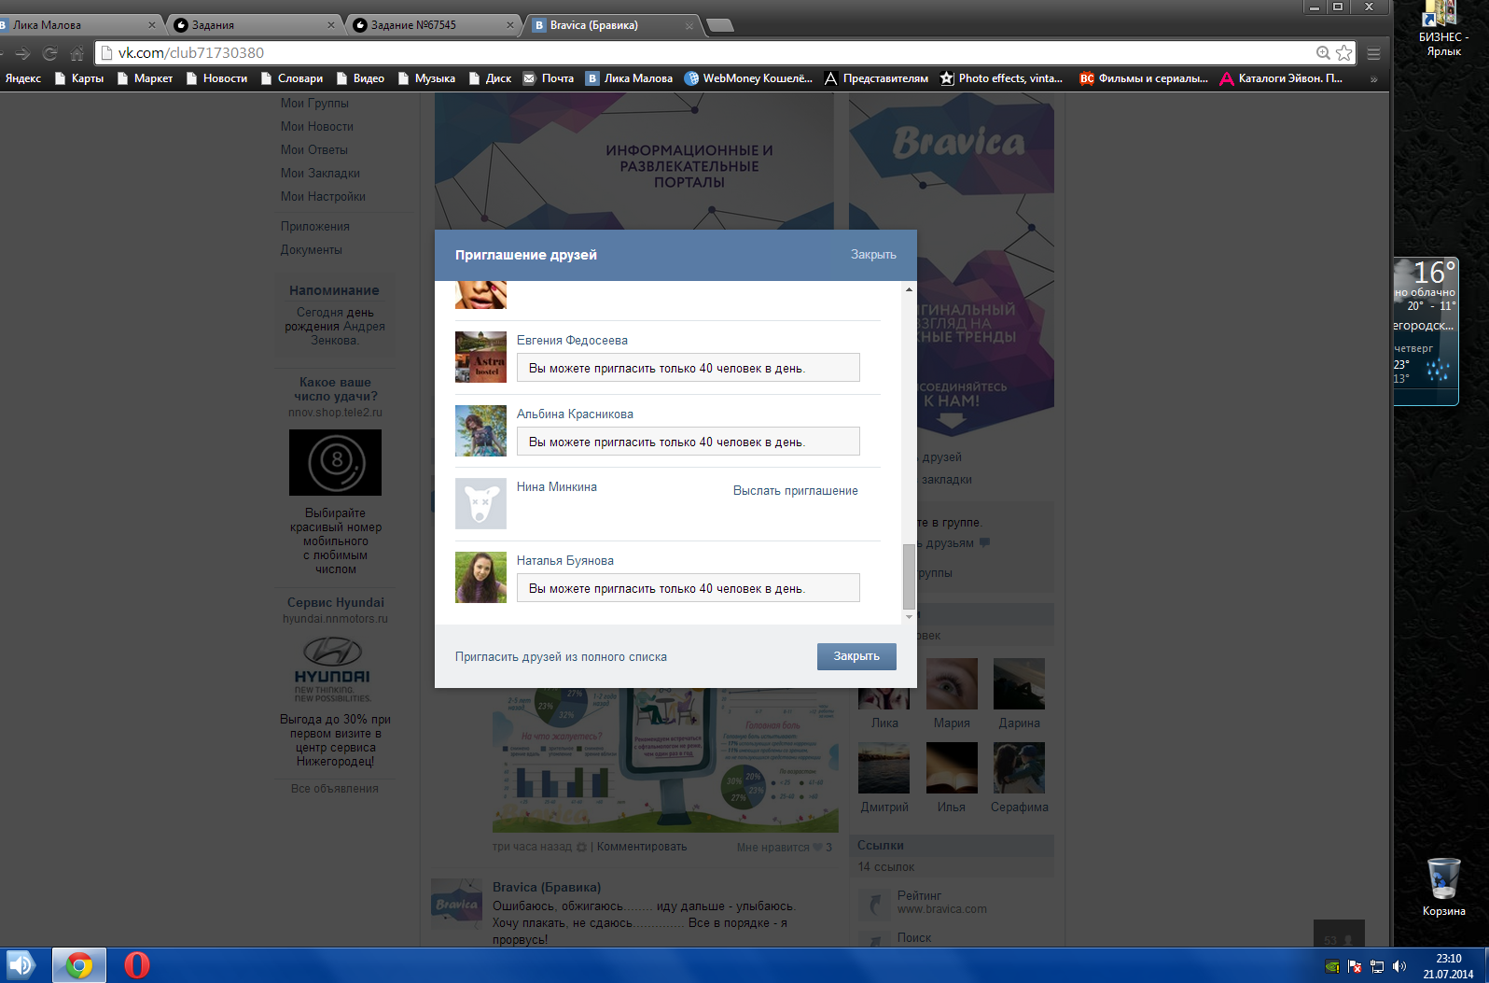Click the zoom magnifier icon in address bar
Image resolution: width=1489 pixels, height=983 pixels.
tap(1323, 53)
